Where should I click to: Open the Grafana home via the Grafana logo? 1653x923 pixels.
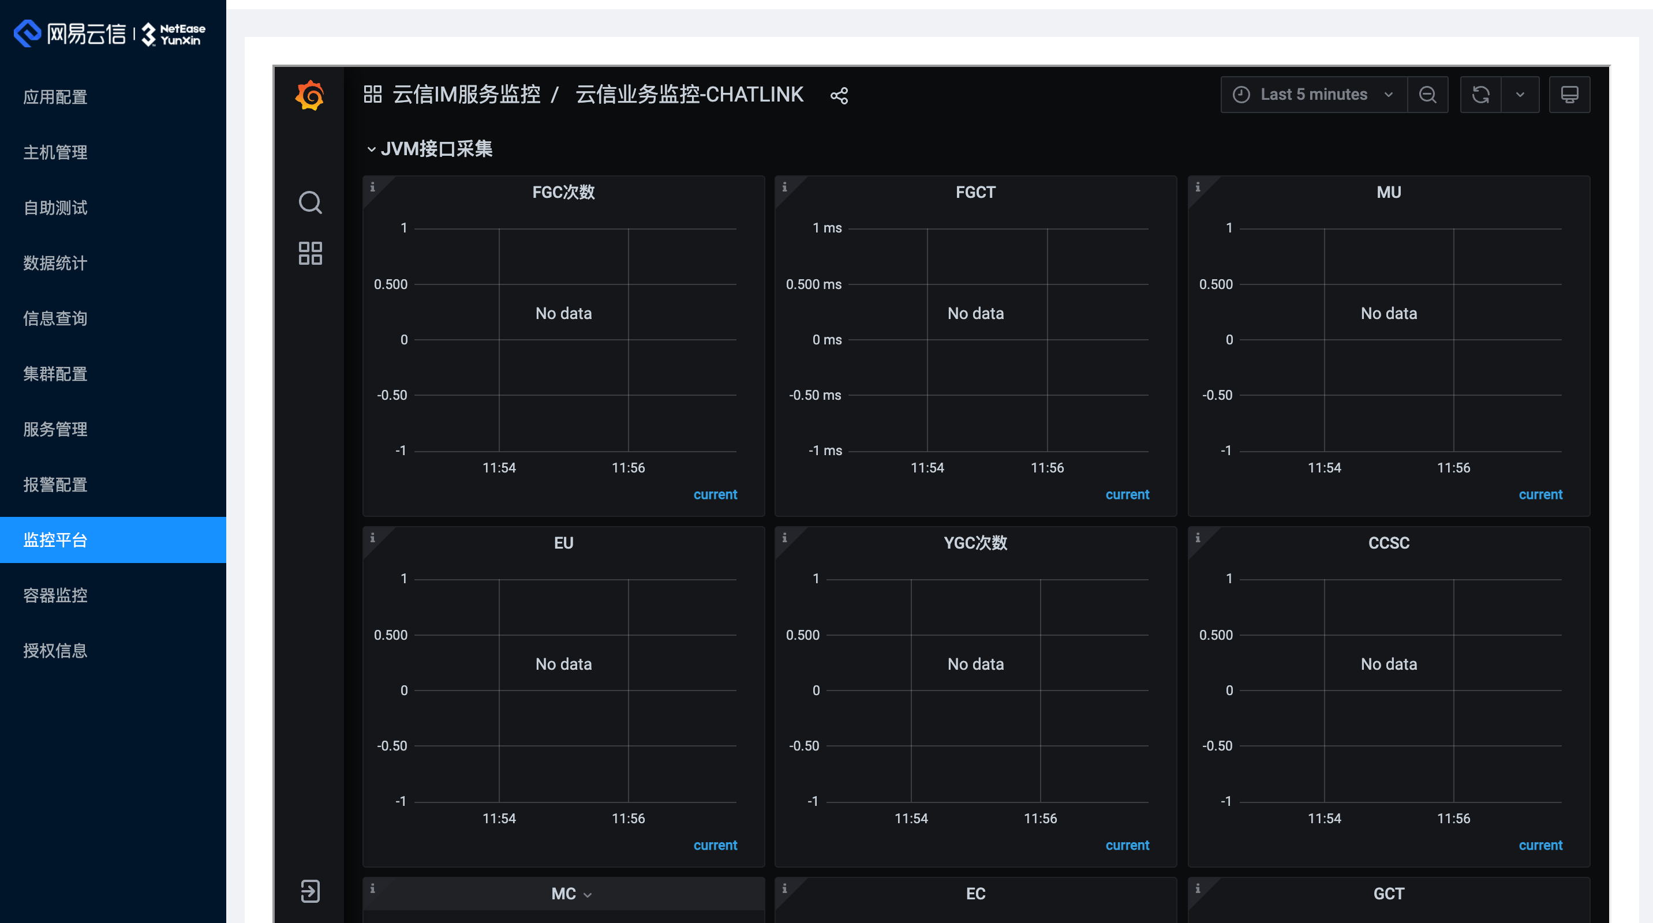coord(310,95)
